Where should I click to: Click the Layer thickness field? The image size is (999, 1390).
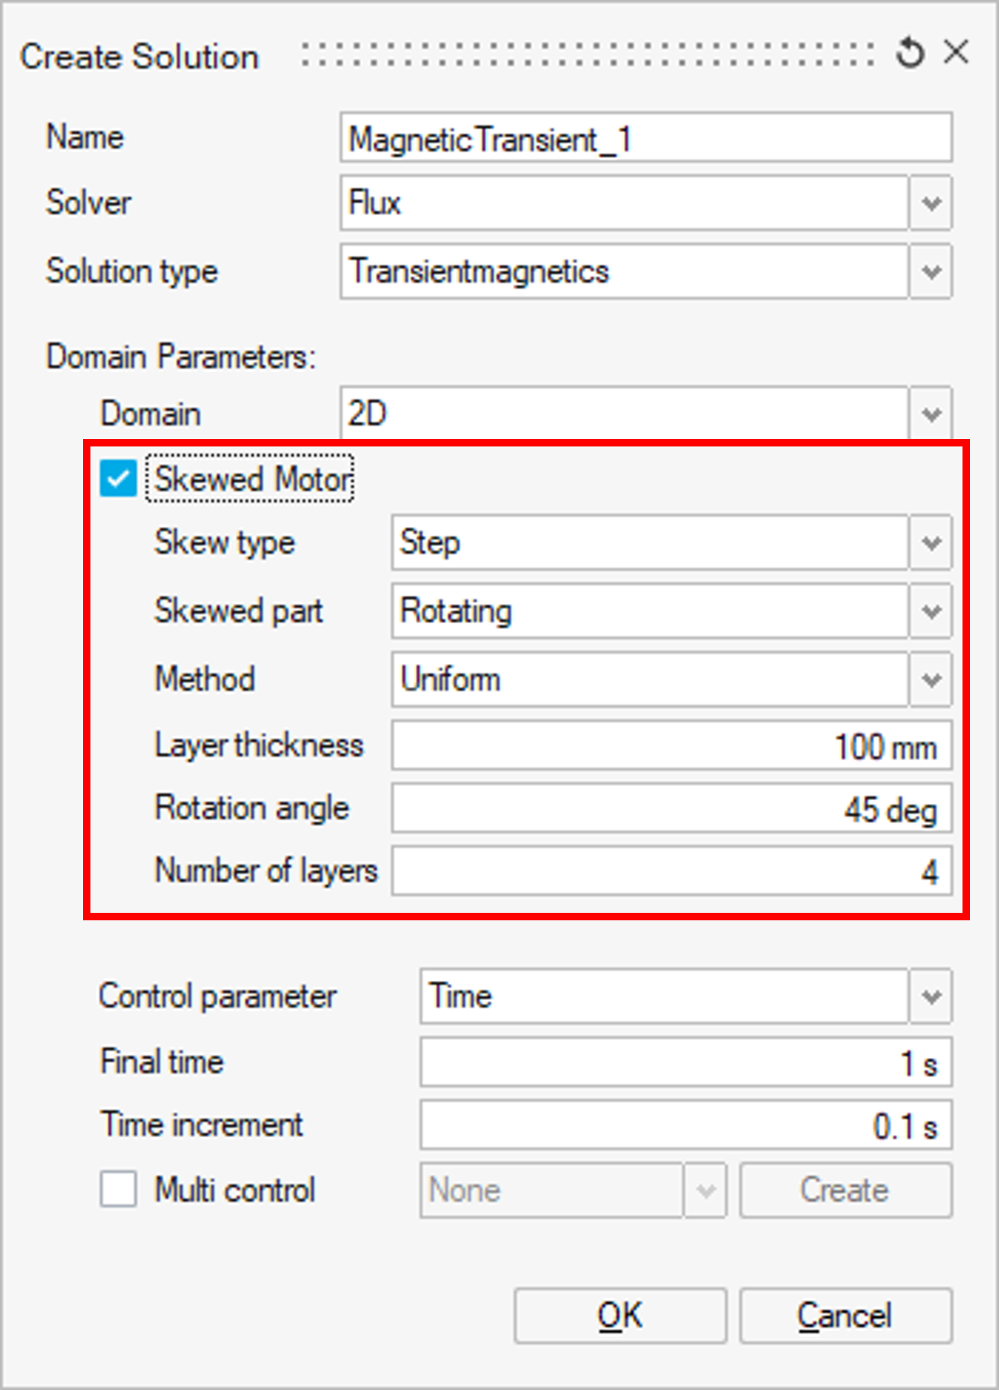tap(670, 746)
